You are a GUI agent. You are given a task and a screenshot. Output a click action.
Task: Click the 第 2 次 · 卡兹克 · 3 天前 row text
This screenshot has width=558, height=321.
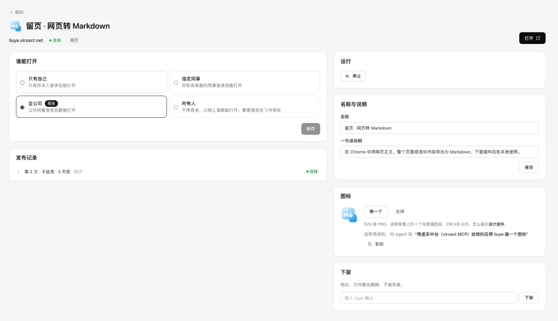48,172
